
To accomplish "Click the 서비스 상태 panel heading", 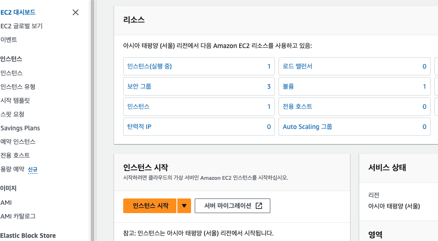I will [387, 167].
